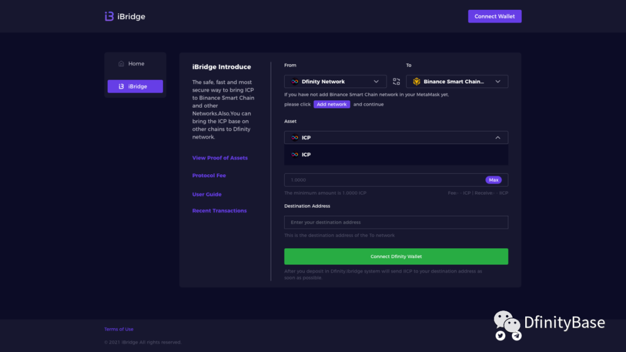Click the swap networks icon between From and To

pyautogui.click(x=396, y=81)
